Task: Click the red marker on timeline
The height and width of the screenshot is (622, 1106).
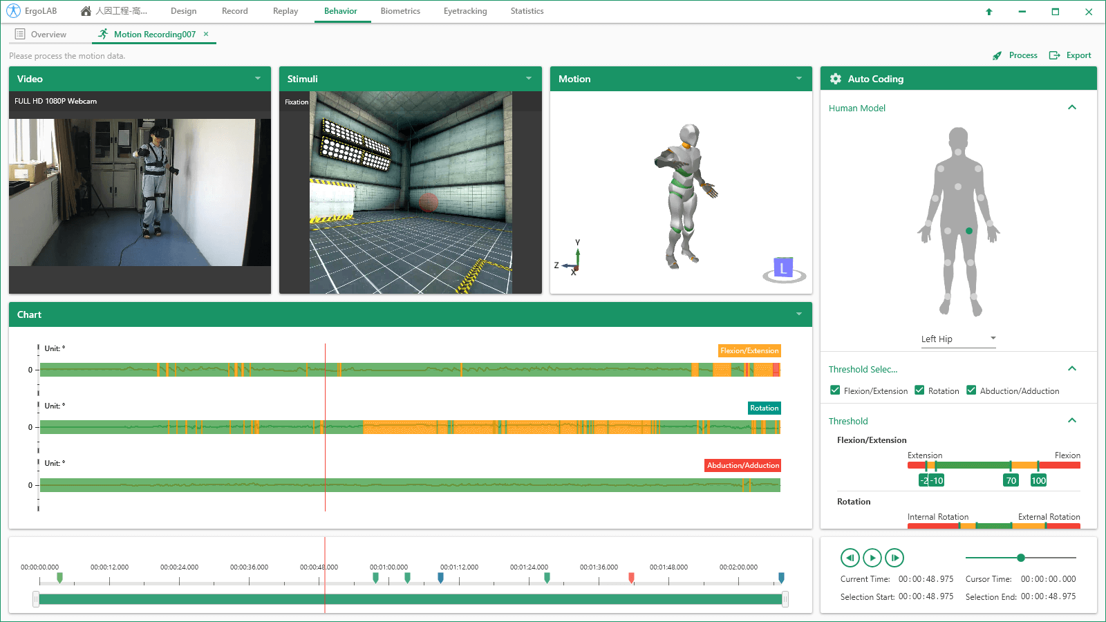Action: click(x=631, y=577)
